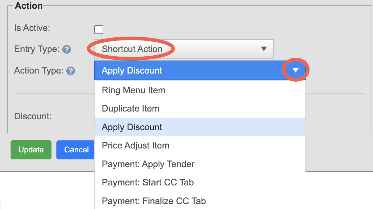373x209 pixels.
Task: Enable the Is Active checkbox
Action: pos(99,30)
